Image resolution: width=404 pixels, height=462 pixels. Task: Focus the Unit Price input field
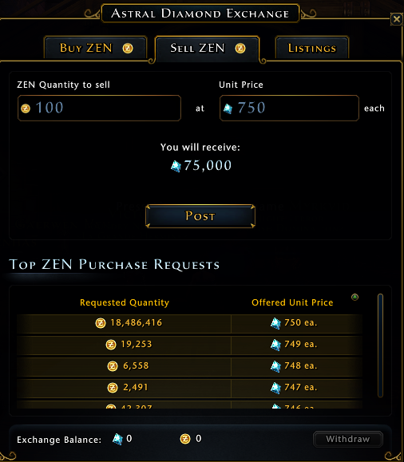coord(289,108)
